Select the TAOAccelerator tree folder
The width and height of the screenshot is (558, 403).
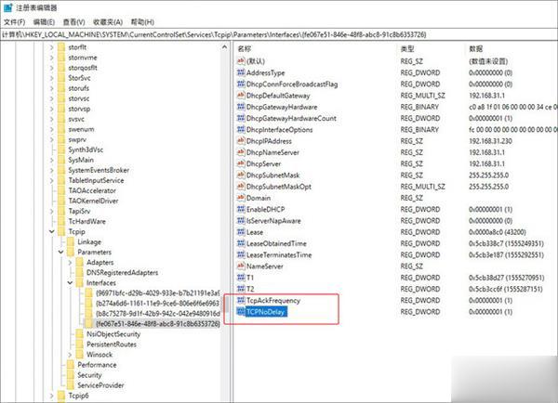tap(92, 190)
